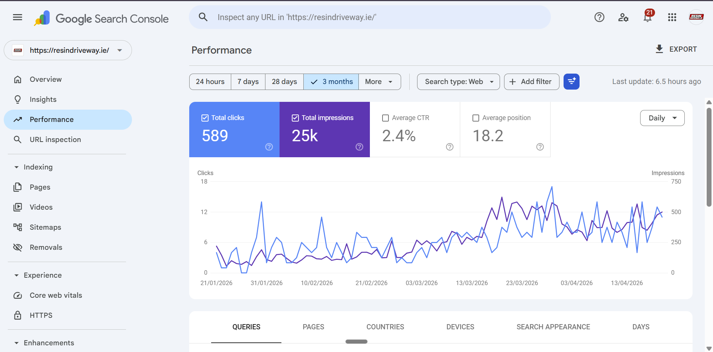The width and height of the screenshot is (713, 352).
Task: Open the Daily granularity dropdown
Action: coord(662,118)
